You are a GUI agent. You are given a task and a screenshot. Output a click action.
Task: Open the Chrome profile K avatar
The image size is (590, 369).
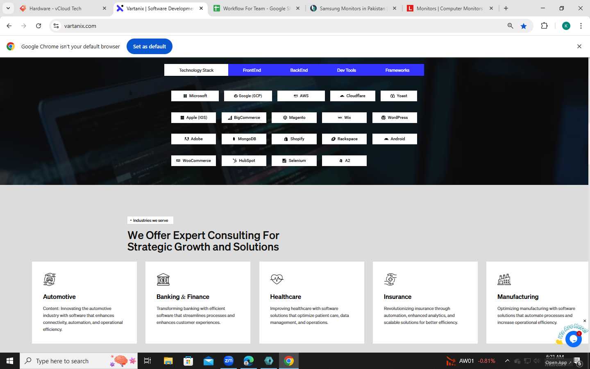[x=566, y=26]
